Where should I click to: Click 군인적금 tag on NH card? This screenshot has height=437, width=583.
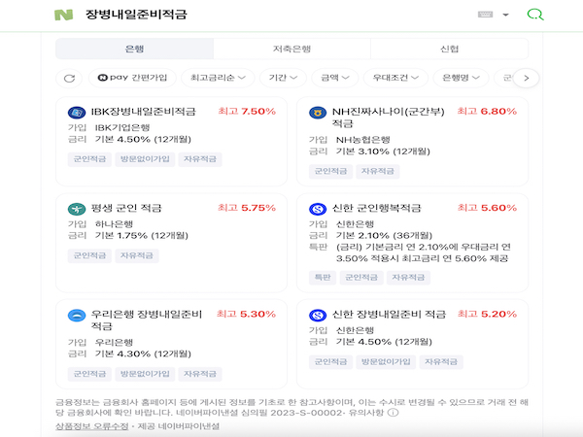coord(330,171)
